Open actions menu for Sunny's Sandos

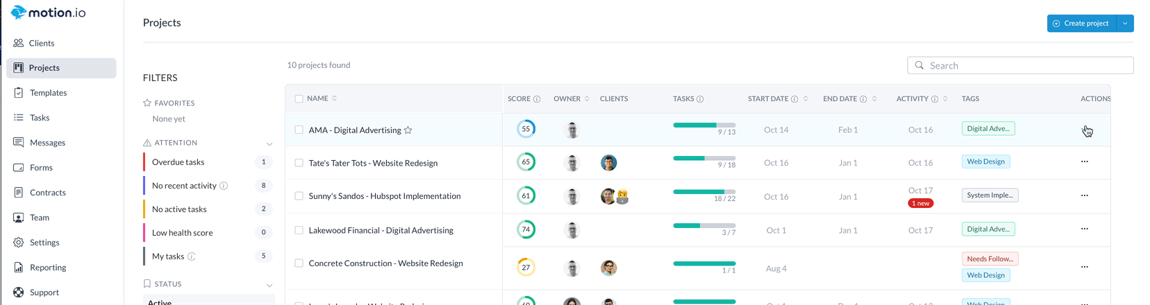click(x=1085, y=195)
